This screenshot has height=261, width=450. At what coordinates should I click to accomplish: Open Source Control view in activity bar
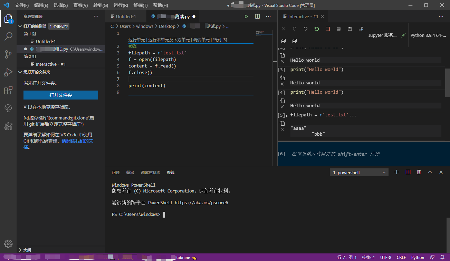point(8,54)
